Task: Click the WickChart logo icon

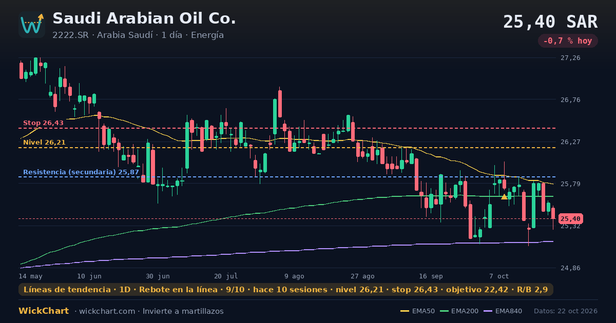Action: point(32,25)
